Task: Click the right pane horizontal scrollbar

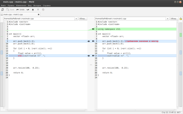Action: pos(136,110)
